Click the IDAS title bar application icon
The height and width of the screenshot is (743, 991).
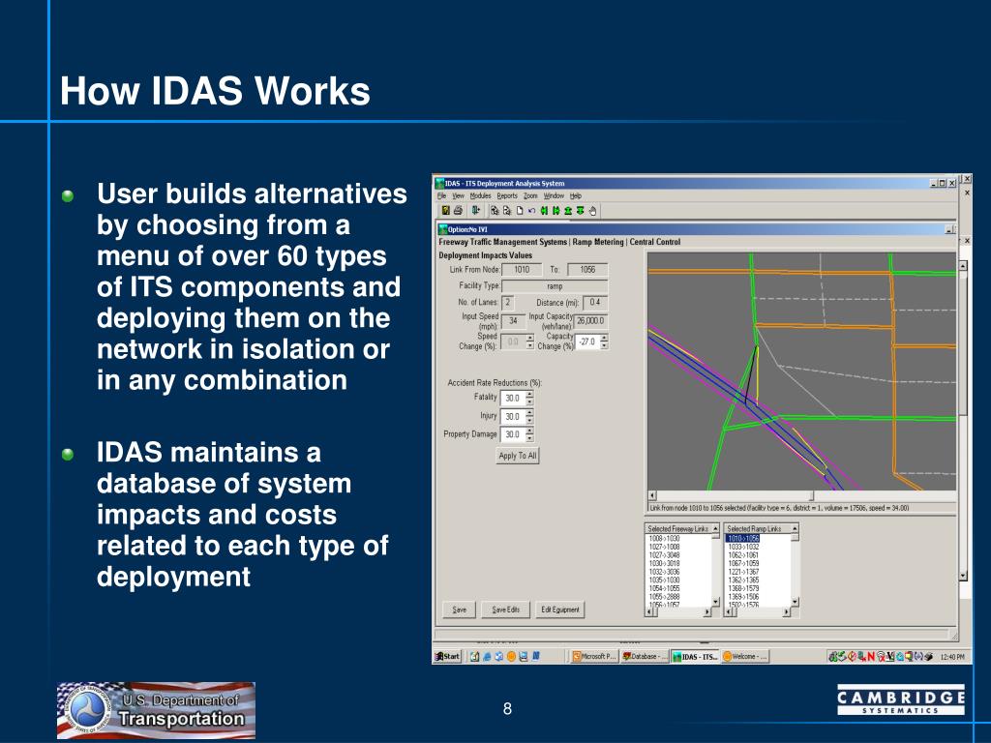tap(439, 183)
